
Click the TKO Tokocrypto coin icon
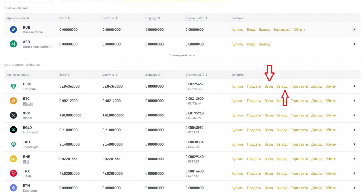13,144
